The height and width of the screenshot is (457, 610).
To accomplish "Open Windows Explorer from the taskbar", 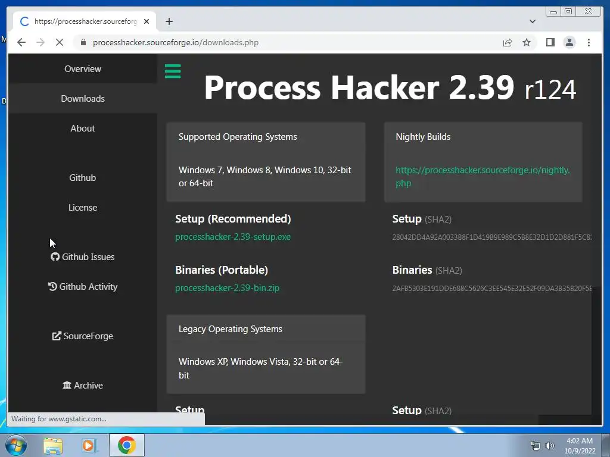I will coord(53,445).
